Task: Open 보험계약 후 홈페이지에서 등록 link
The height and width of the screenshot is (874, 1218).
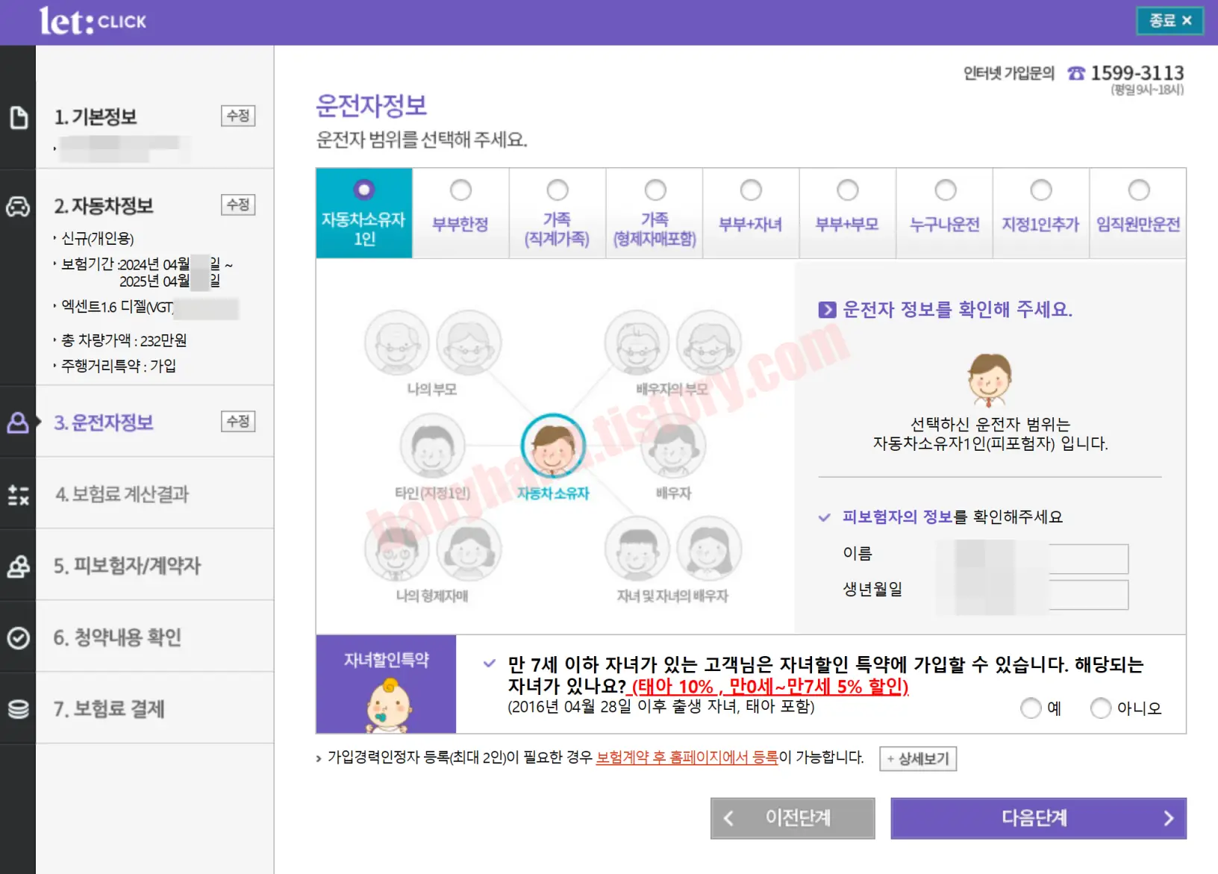Action: pyautogui.click(x=687, y=758)
